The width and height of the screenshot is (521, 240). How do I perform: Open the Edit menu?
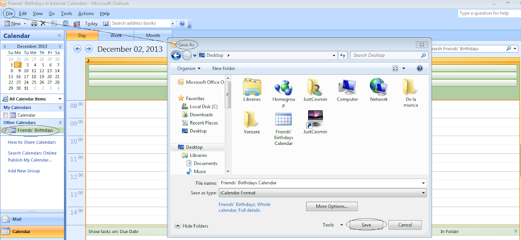click(x=22, y=13)
